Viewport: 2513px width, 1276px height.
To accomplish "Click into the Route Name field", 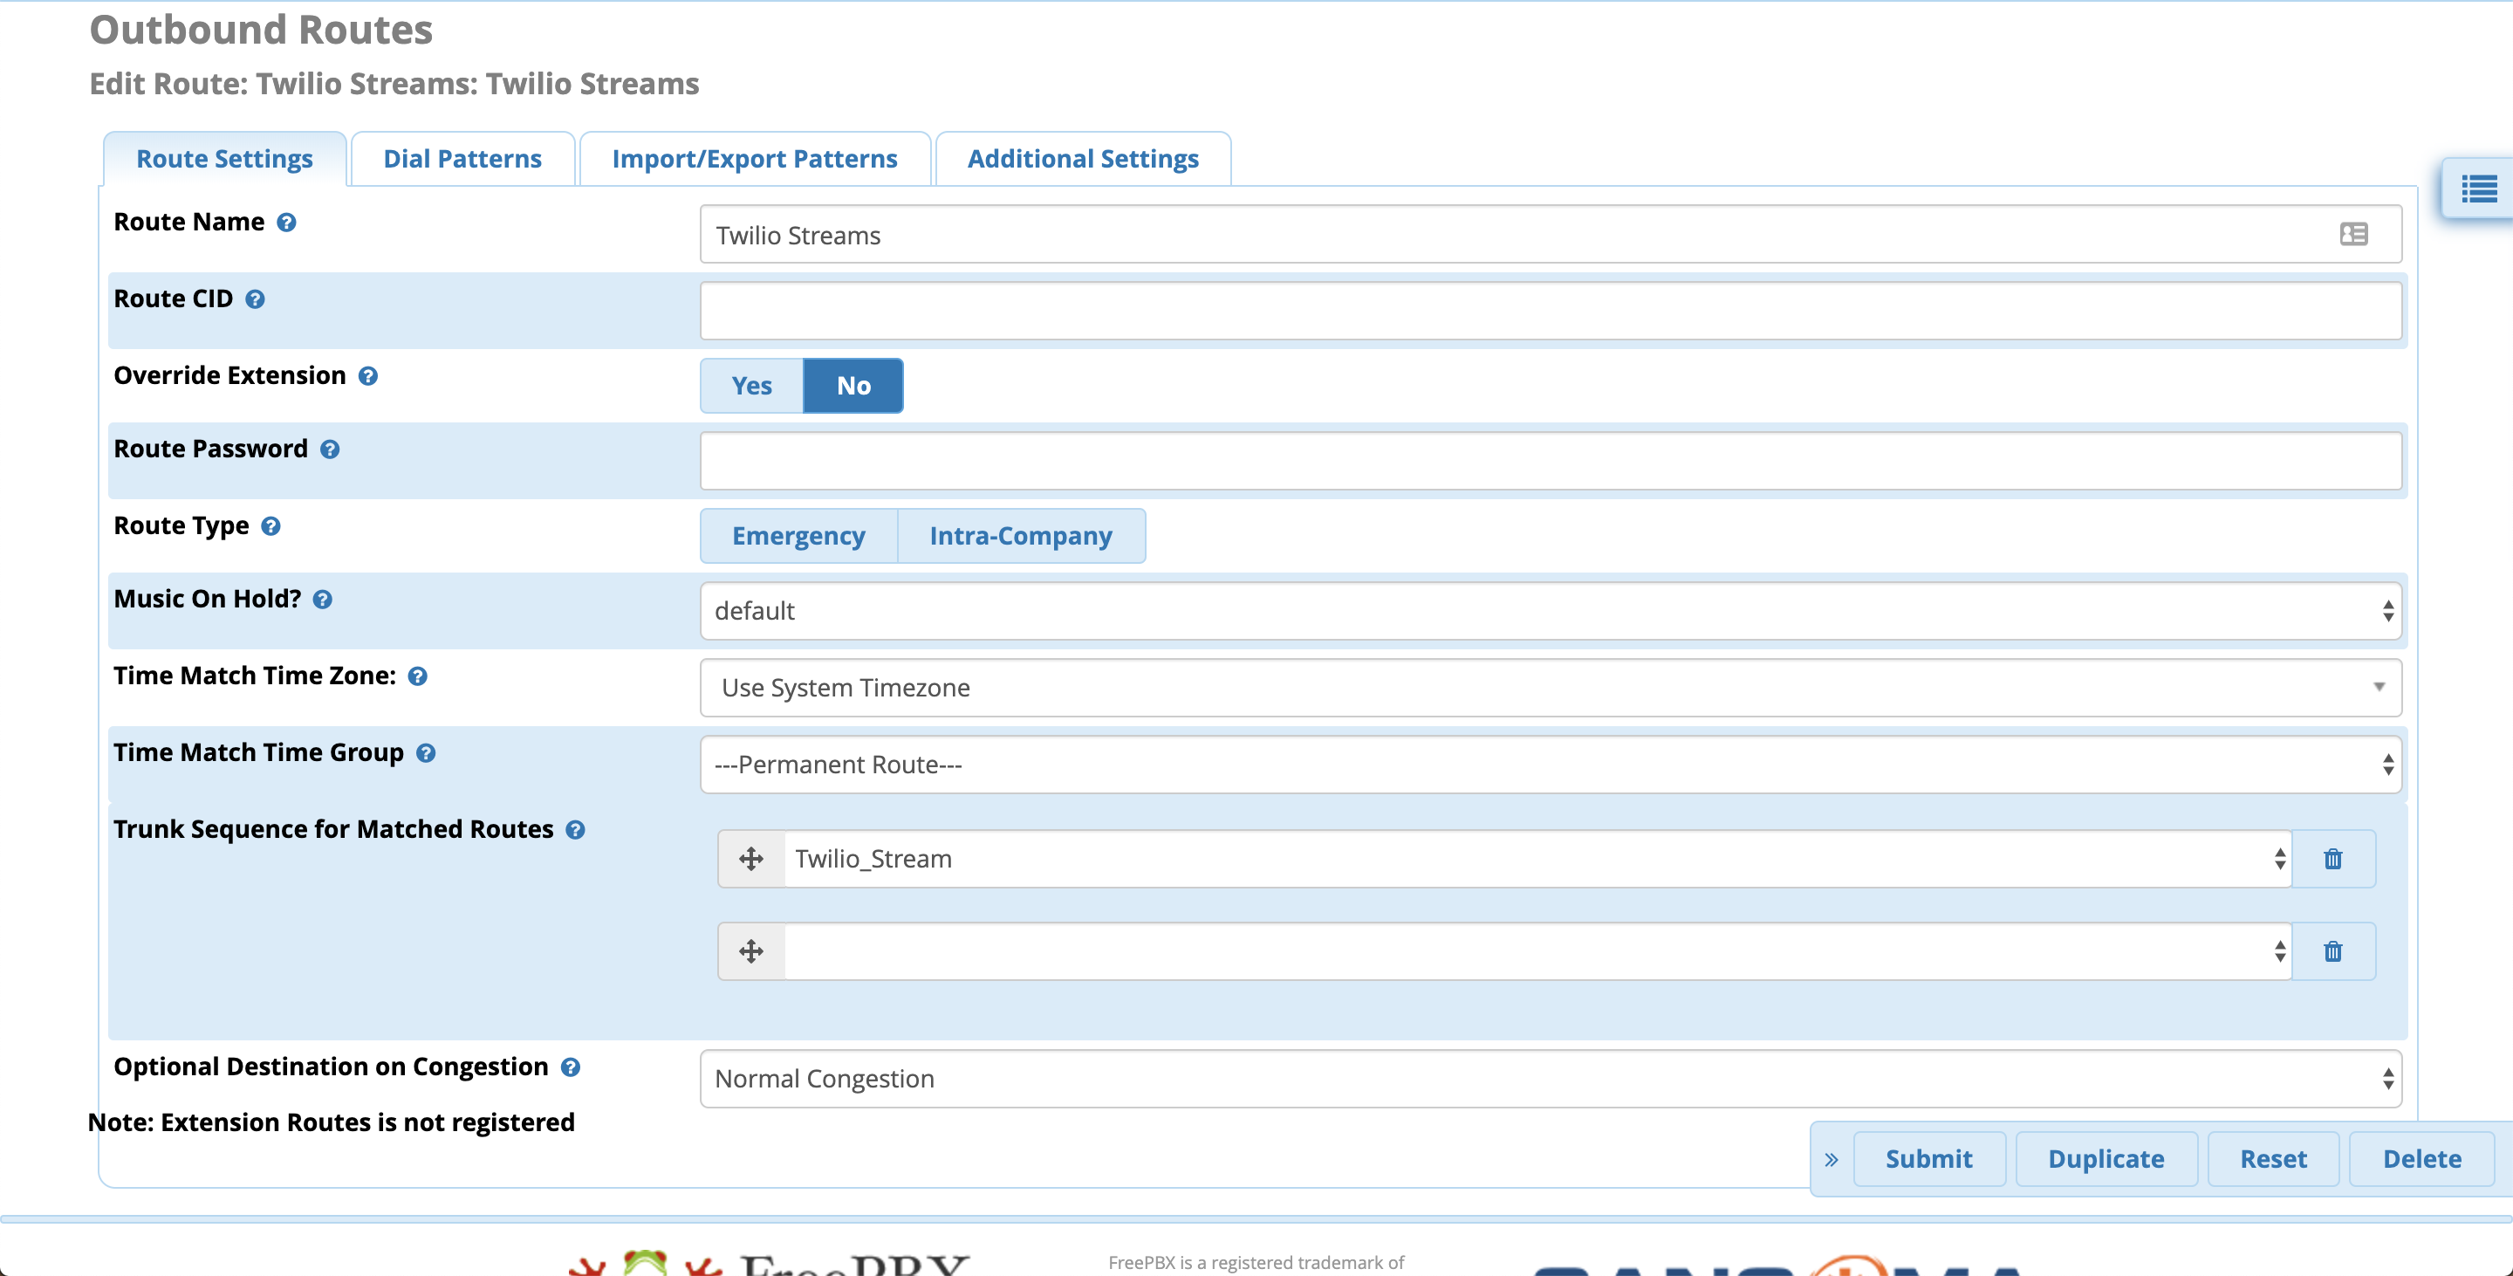I will (1551, 235).
